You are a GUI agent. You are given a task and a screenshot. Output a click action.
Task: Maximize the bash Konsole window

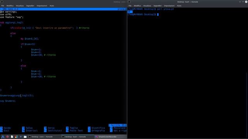[x=243, y=2]
